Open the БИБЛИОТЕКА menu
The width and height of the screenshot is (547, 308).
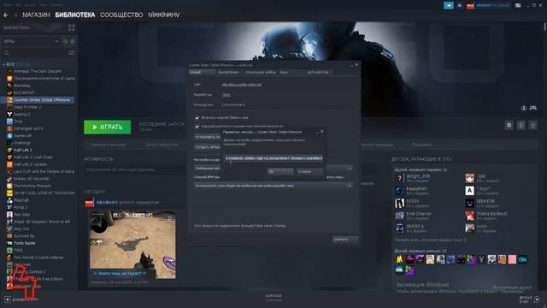click(75, 15)
